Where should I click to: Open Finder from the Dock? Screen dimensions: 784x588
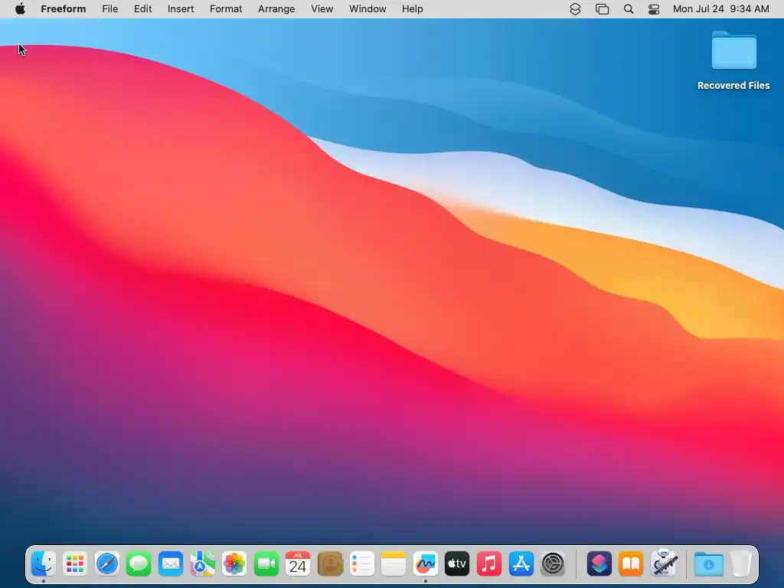(44, 564)
